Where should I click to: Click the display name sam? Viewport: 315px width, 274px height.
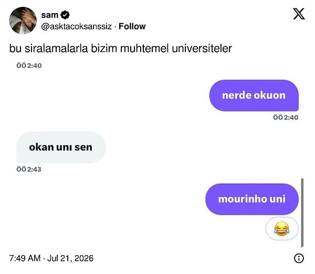[x=50, y=15]
